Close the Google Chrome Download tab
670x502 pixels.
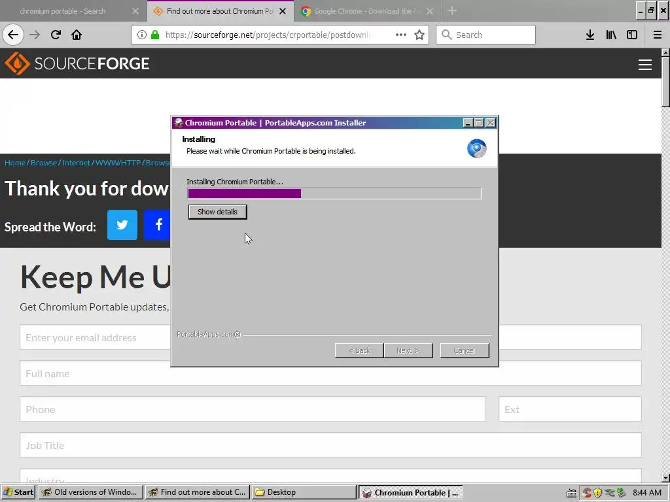[430, 11]
